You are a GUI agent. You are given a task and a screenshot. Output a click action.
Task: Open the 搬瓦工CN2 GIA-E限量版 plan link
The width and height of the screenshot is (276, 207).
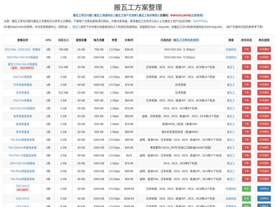click(x=23, y=64)
